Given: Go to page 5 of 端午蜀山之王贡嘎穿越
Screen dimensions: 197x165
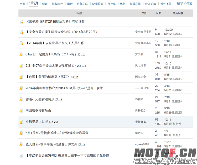Looking at the screenshot, I should 85,66.
